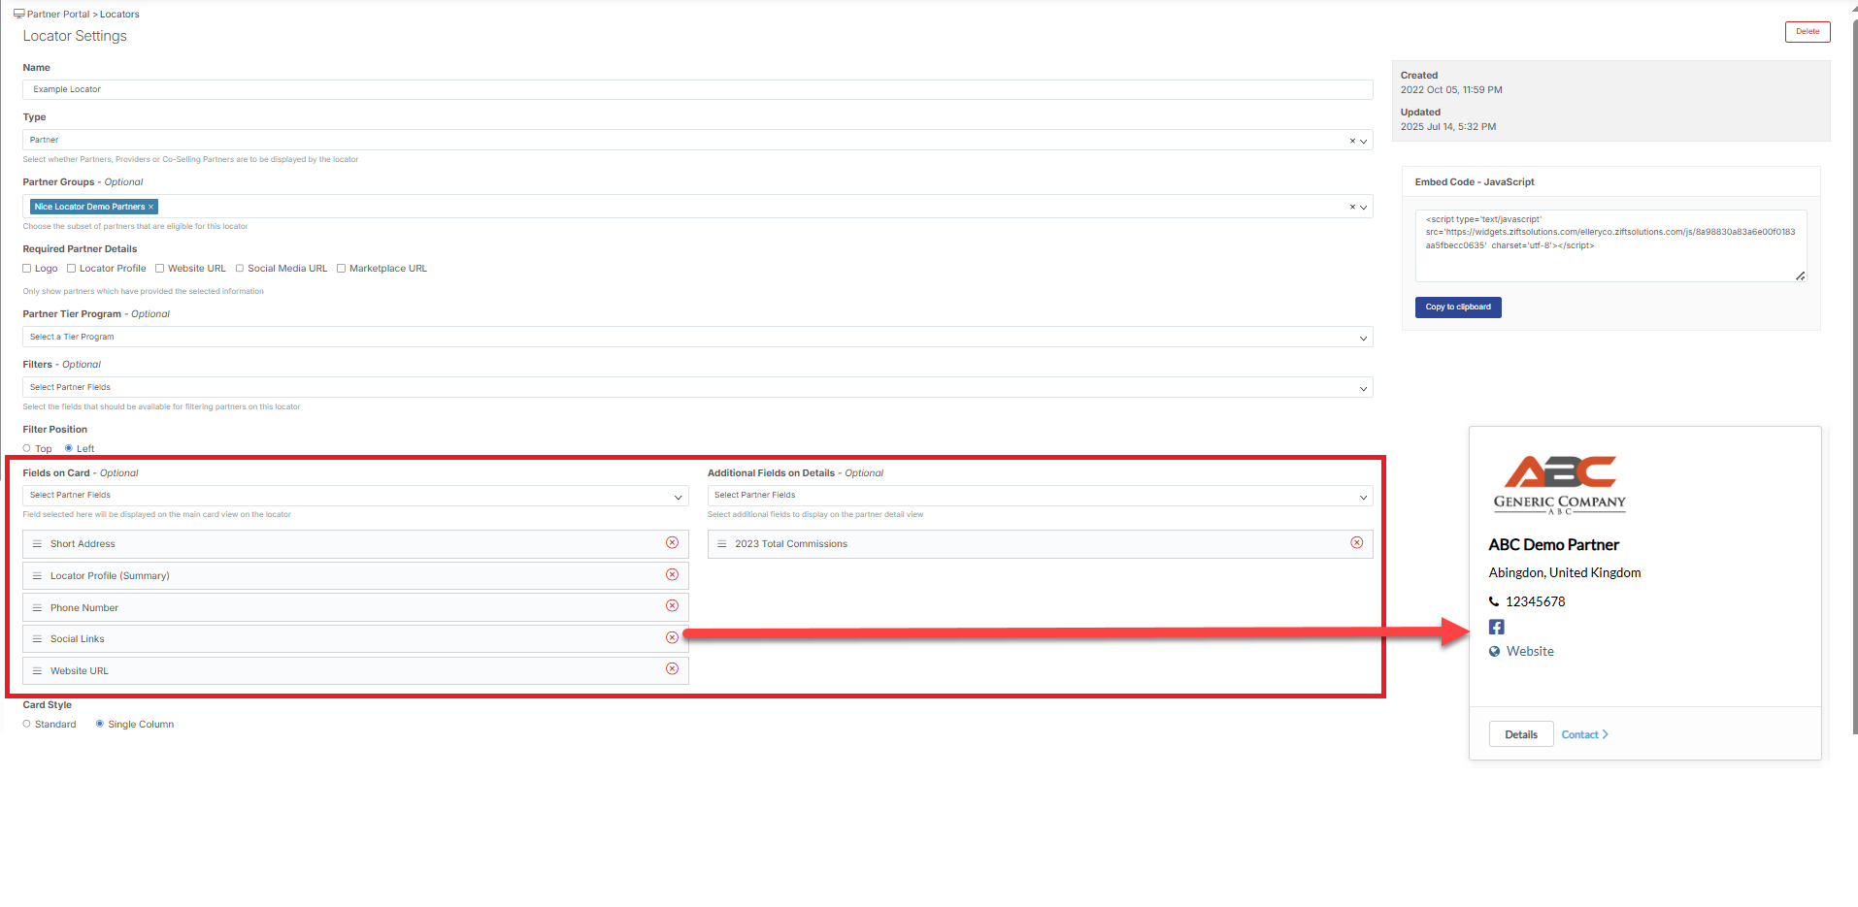Remove the Website URL card field
Screen dimensions: 1858x907
[x=672, y=669]
